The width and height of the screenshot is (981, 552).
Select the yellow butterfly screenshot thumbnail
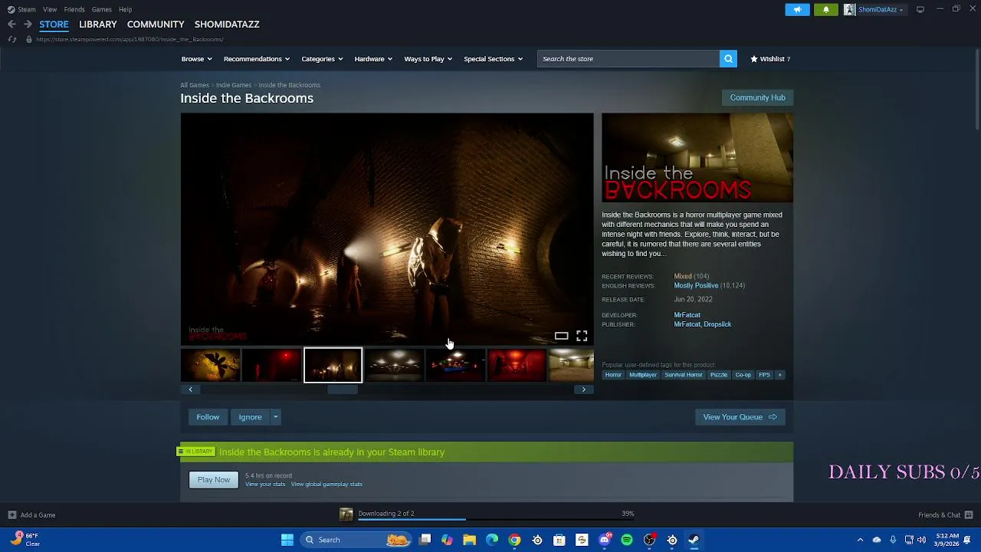(x=210, y=365)
